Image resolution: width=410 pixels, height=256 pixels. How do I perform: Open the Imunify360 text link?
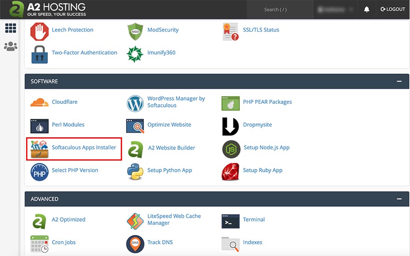point(161,53)
